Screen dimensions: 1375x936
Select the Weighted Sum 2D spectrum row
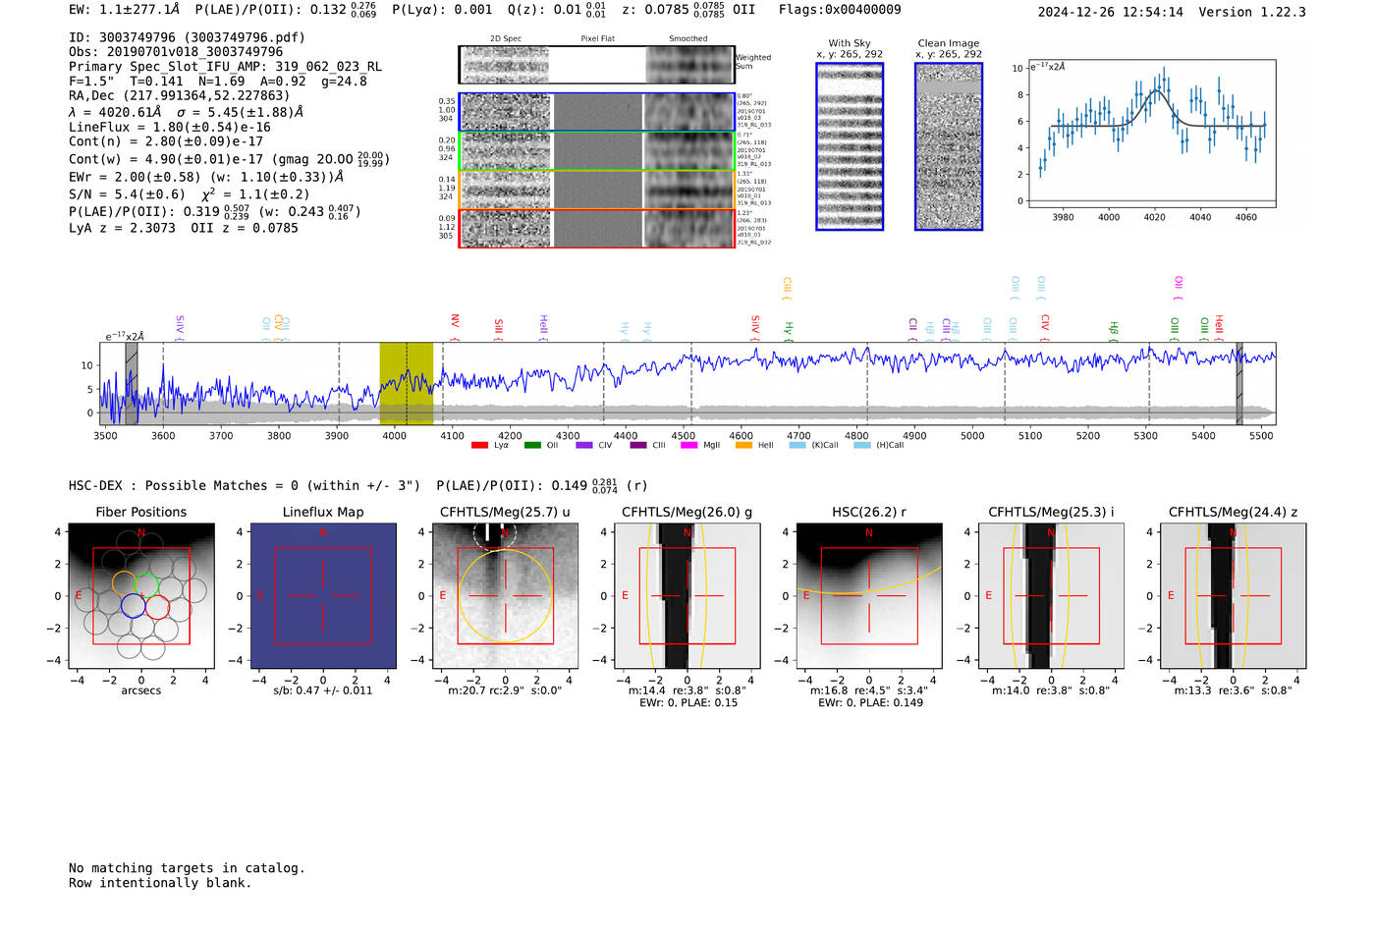596,65
